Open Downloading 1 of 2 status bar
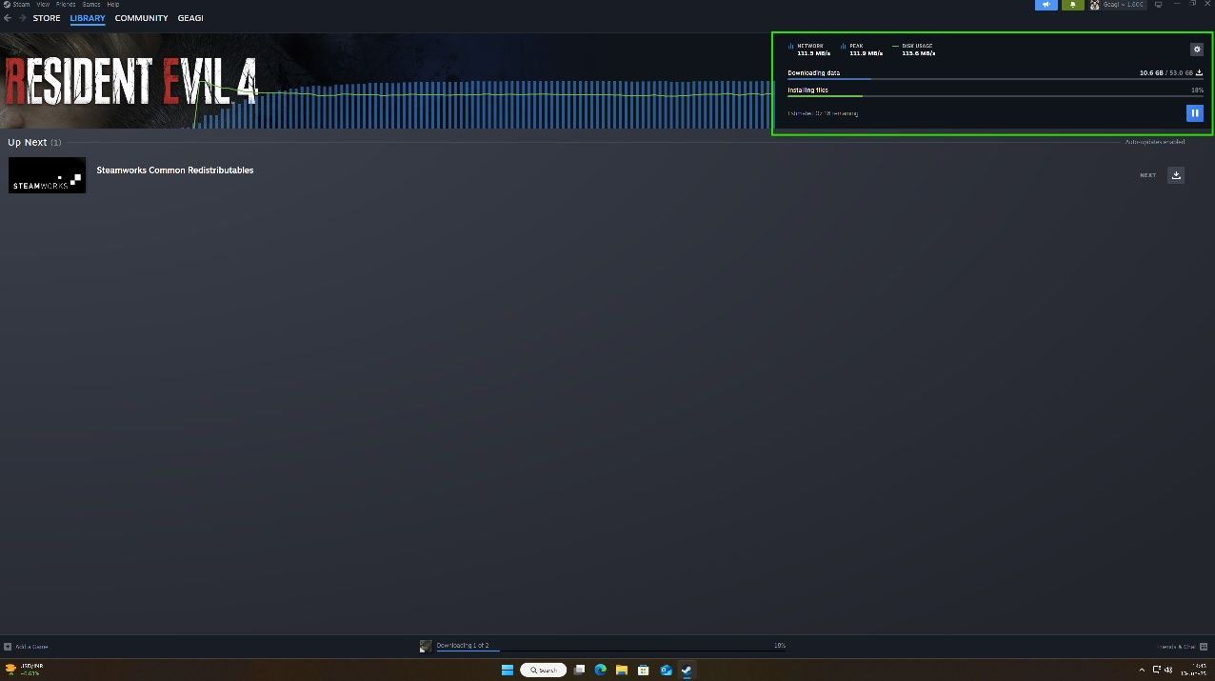The height and width of the screenshot is (681, 1215). (x=610, y=646)
